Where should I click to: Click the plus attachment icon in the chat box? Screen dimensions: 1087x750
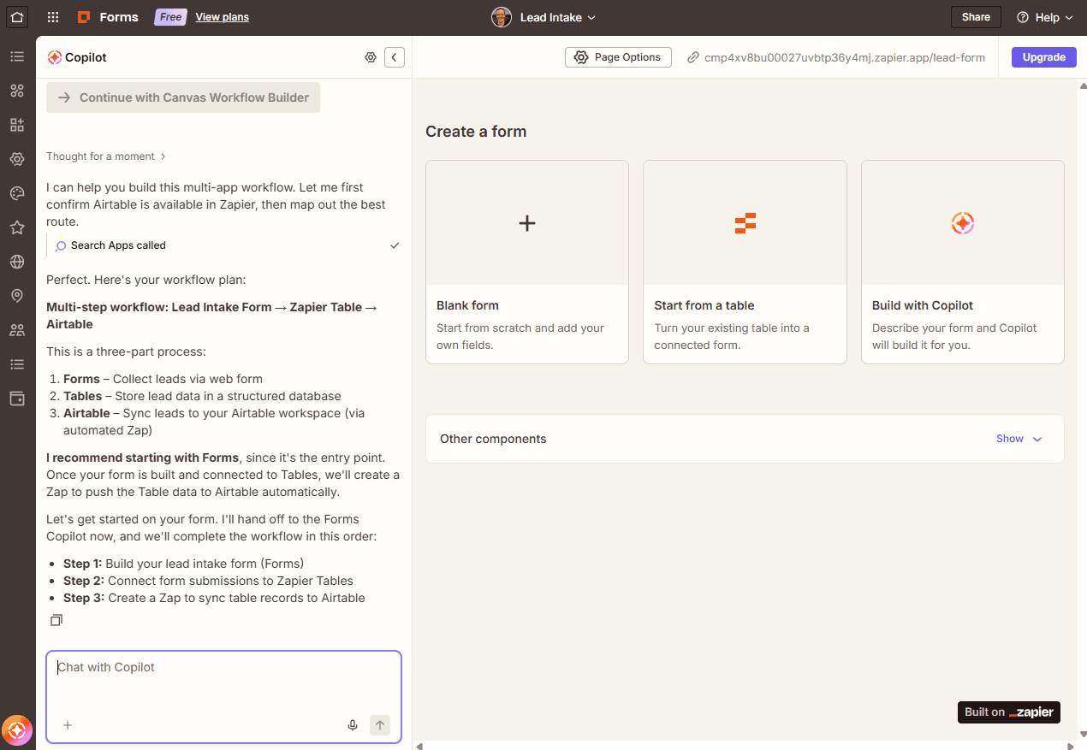tap(68, 725)
